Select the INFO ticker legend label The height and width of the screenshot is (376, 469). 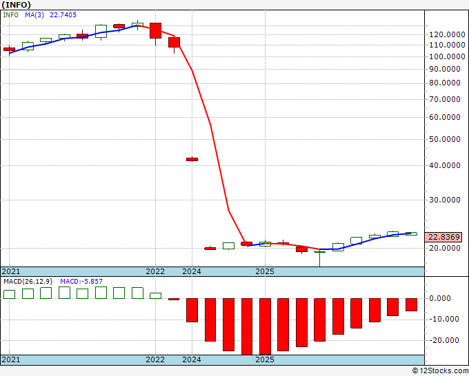click(10, 14)
